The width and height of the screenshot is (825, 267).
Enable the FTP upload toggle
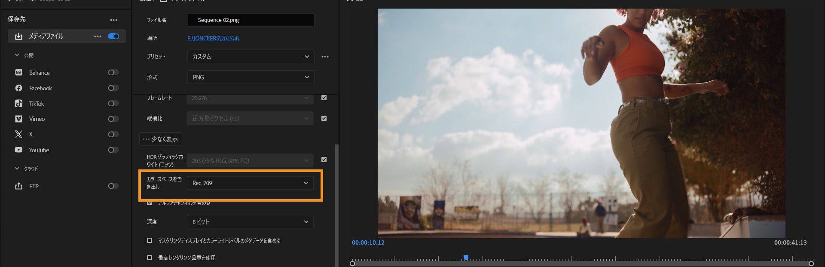tap(113, 186)
